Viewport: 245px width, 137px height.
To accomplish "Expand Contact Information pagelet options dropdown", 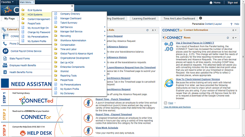I will click(234, 30).
